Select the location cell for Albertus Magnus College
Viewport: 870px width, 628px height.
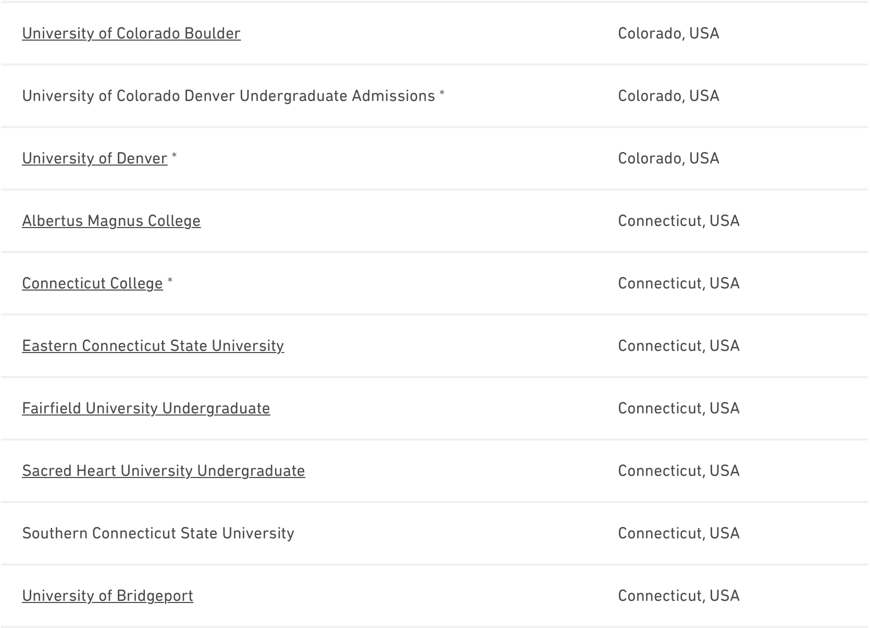678,221
